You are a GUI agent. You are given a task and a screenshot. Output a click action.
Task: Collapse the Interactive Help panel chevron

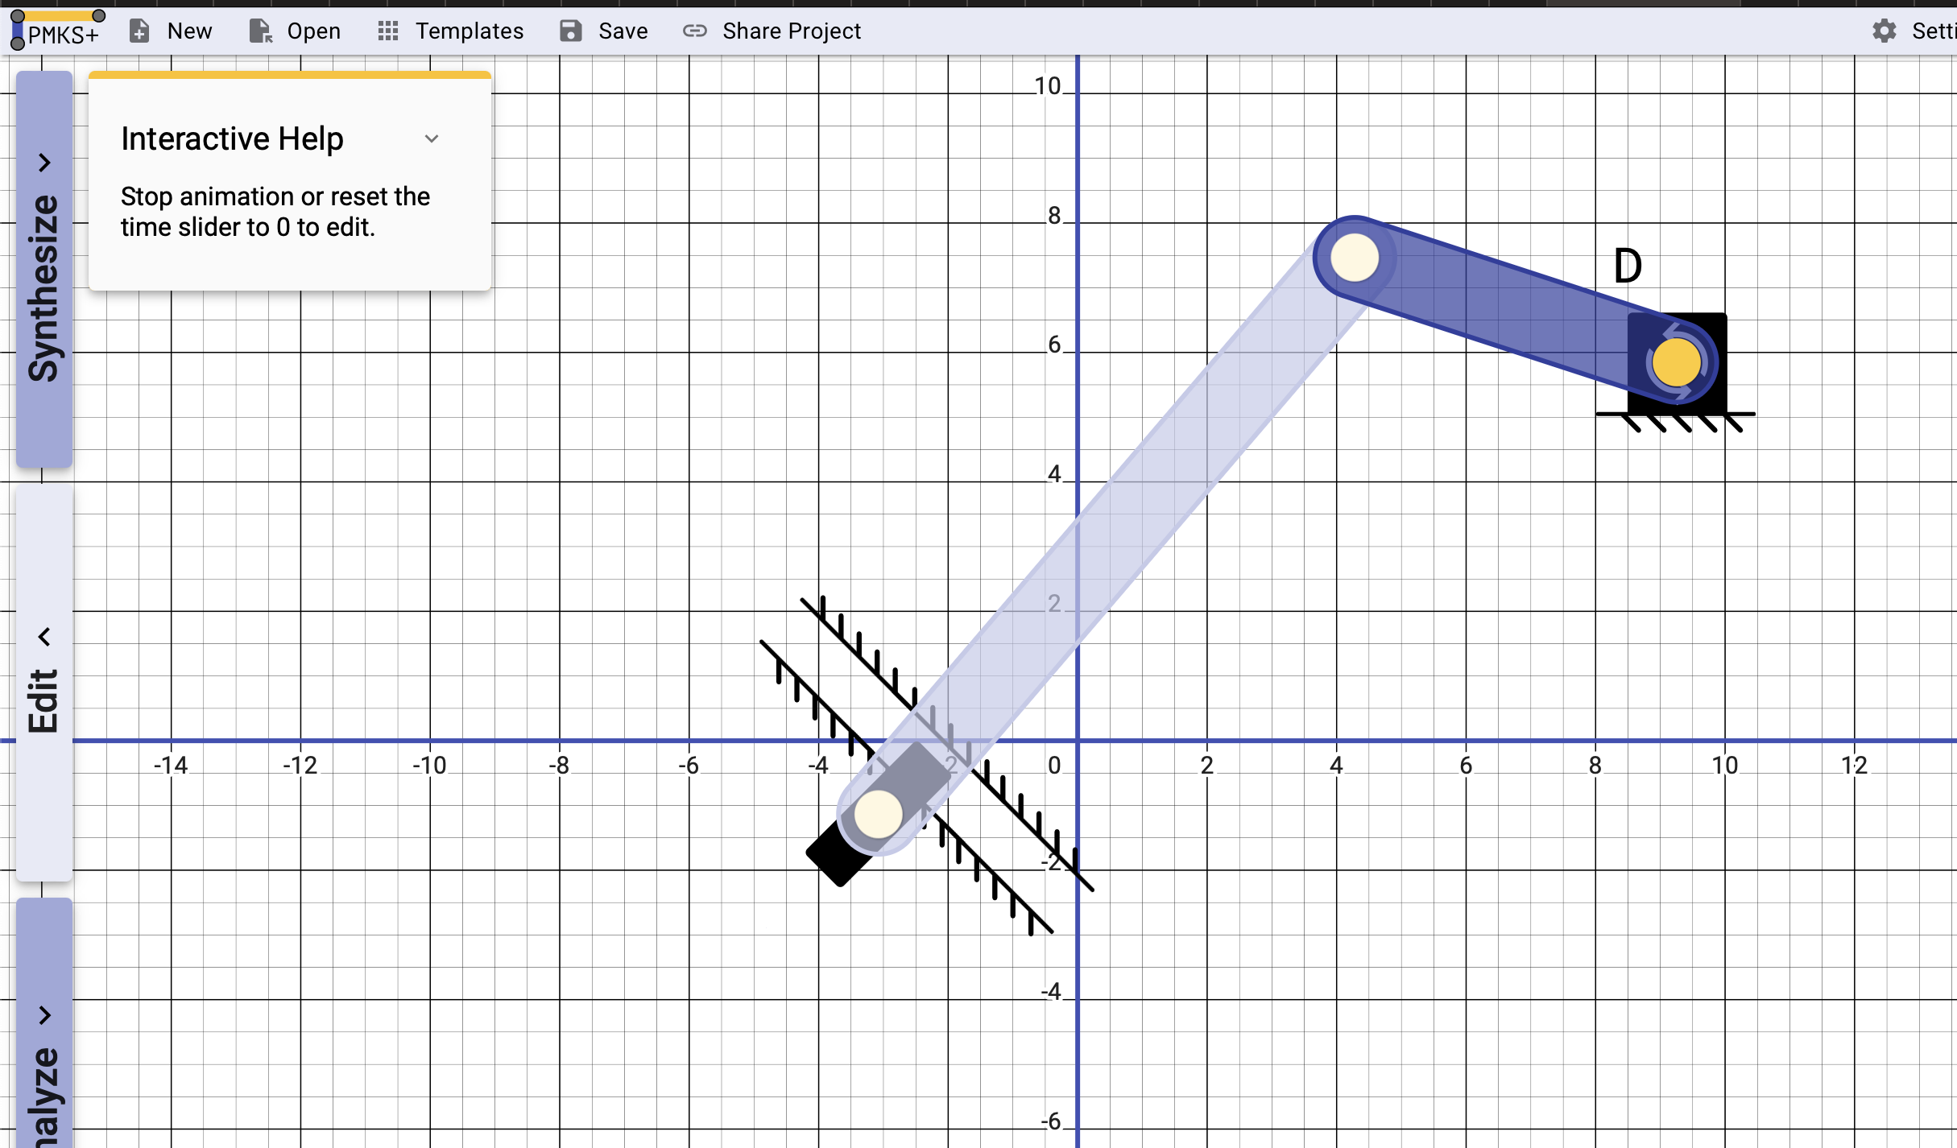(x=432, y=138)
